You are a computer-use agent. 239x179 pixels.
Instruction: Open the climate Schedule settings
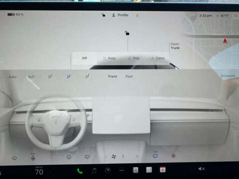click(228, 76)
